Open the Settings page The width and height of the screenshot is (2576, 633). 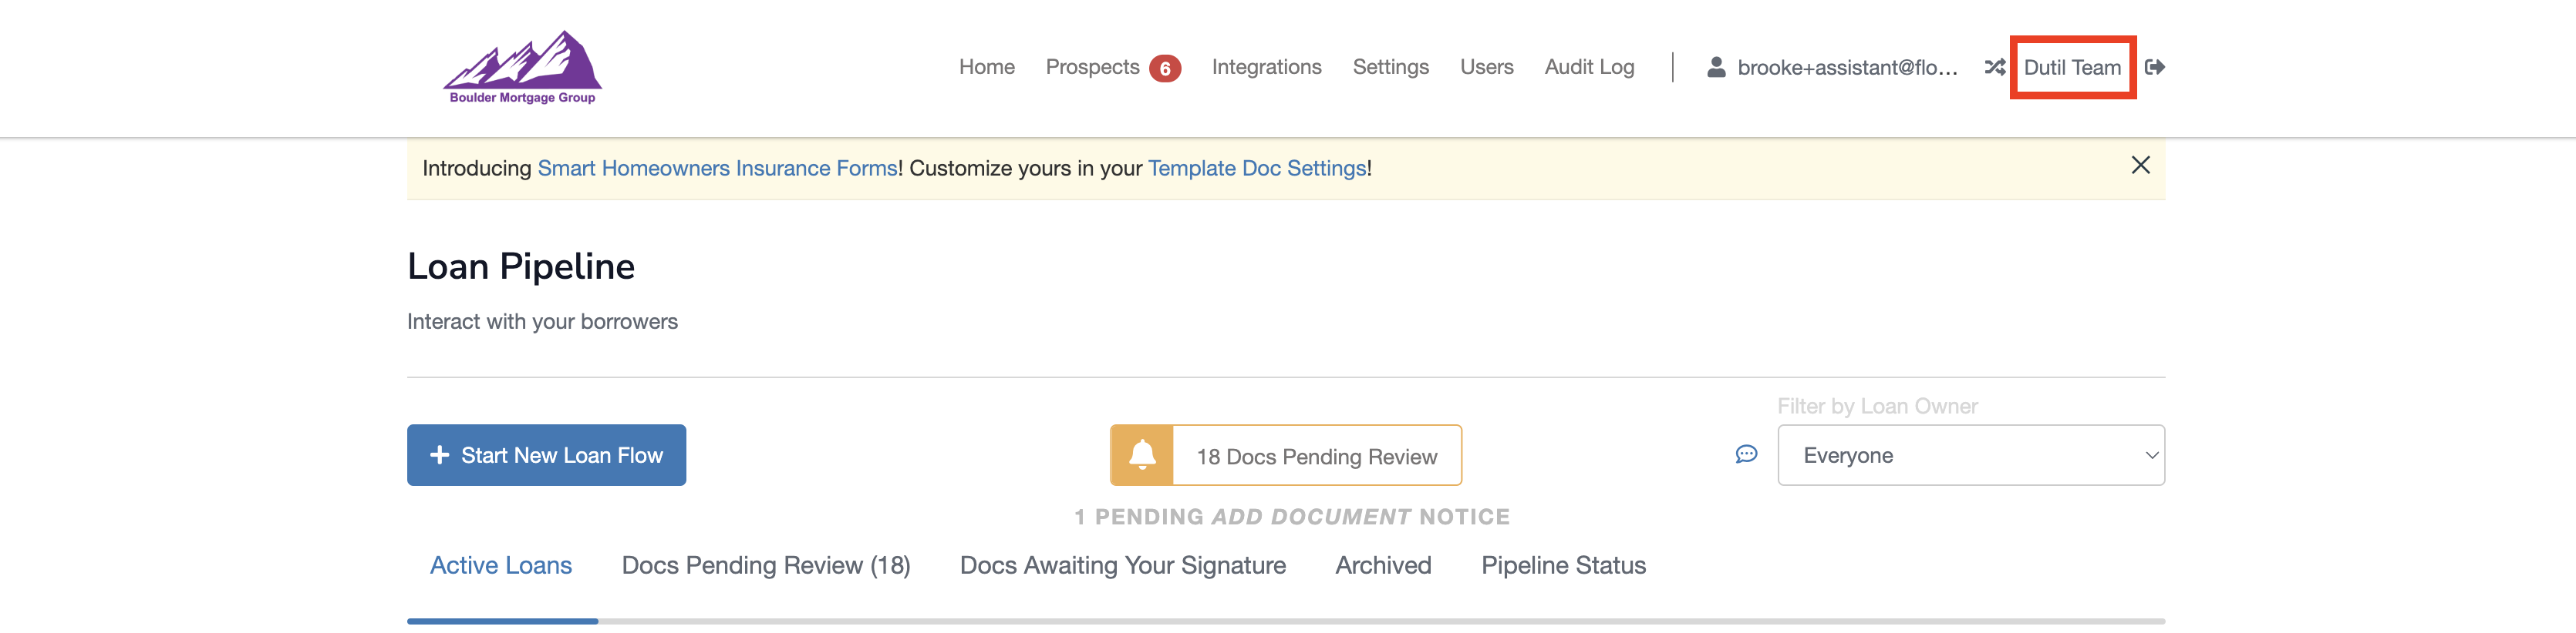[x=1390, y=67]
